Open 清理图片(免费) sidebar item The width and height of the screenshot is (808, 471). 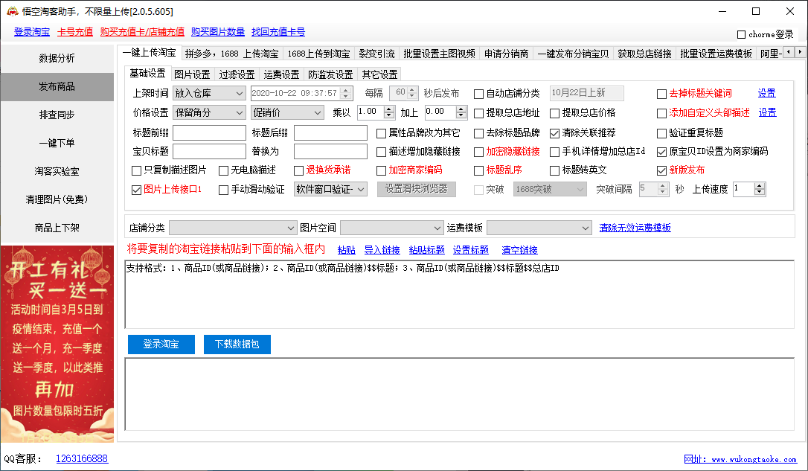[x=57, y=199]
